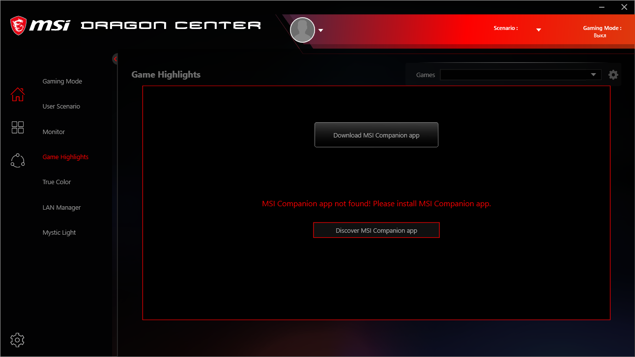Image resolution: width=635 pixels, height=357 pixels.
Task: Open the Games combo box dropdown
Action: 520,75
